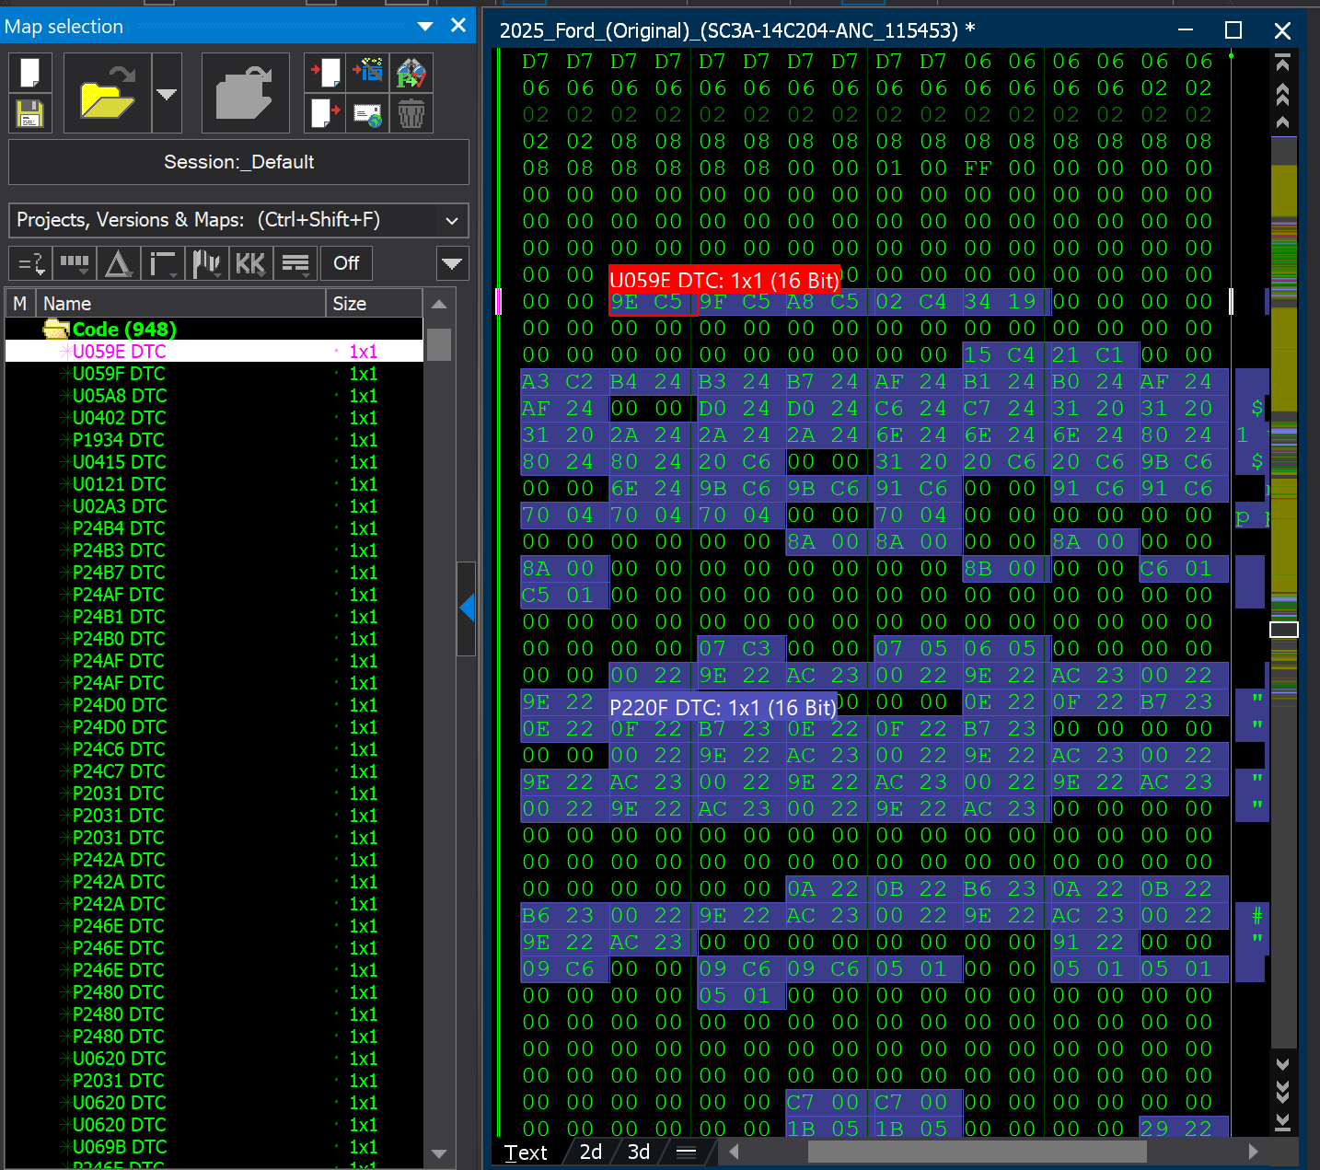Select the P1934 DTC map in the list
This screenshot has width=1320, height=1170.
click(116, 439)
